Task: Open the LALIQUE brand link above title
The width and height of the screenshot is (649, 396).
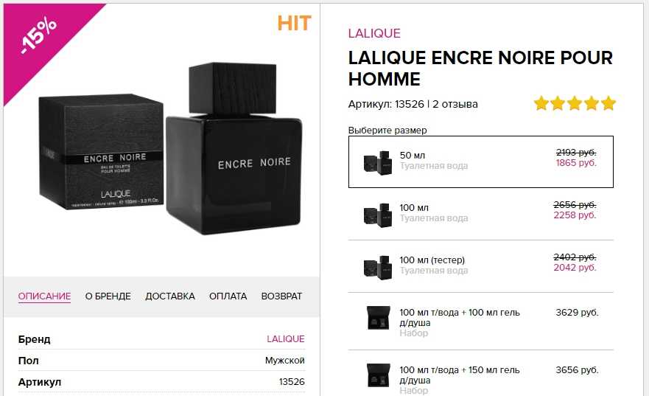Action: point(374,33)
